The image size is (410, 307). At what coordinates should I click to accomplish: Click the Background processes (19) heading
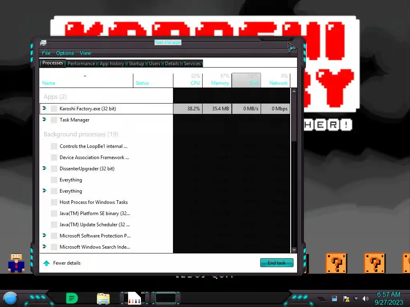coord(81,134)
